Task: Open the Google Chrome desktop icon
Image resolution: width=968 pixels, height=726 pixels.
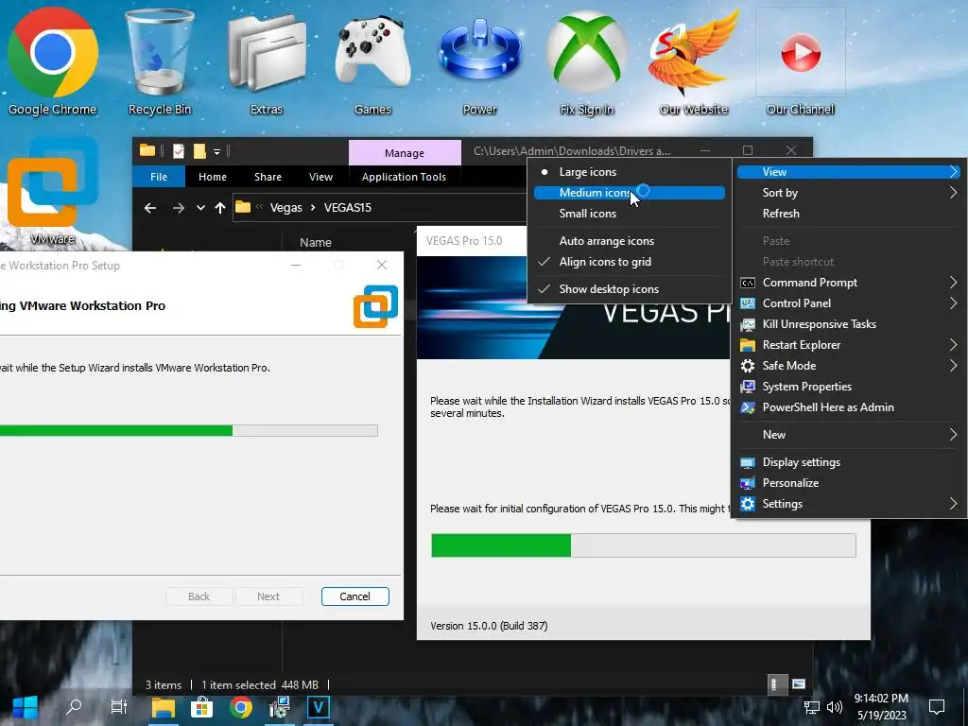Action: click(53, 60)
